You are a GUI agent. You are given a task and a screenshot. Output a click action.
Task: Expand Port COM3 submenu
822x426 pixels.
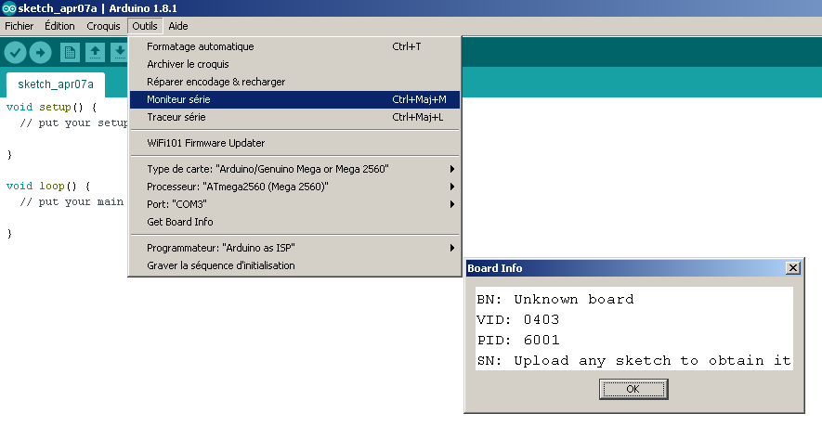(x=294, y=204)
